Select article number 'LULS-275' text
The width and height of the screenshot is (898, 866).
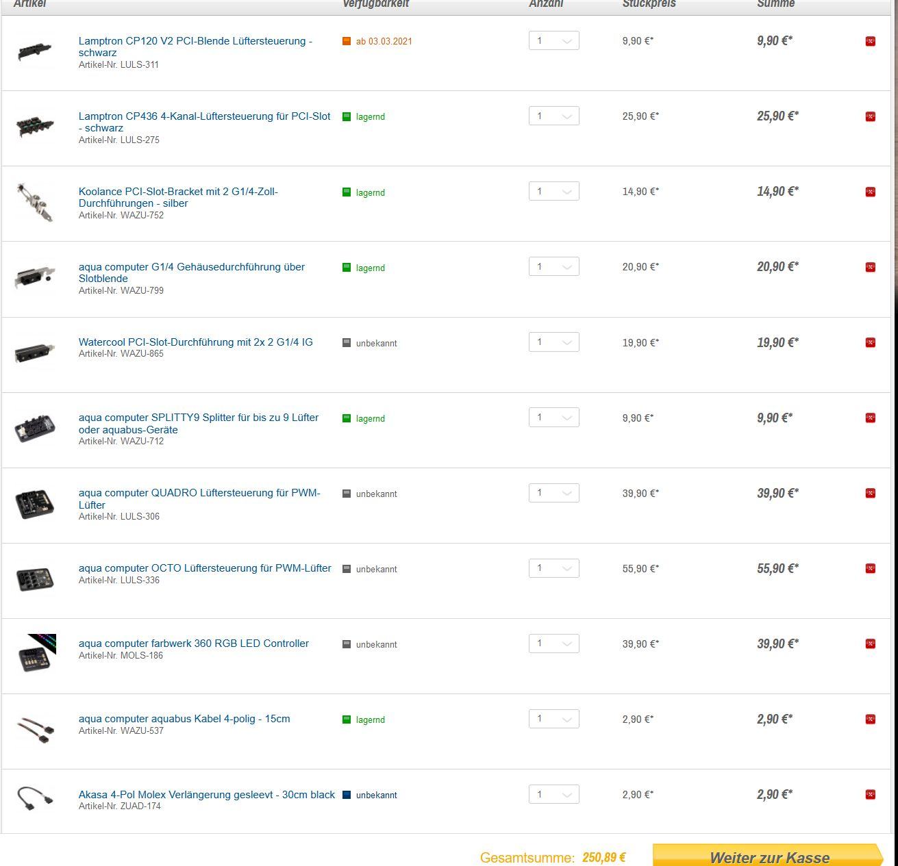pos(140,140)
